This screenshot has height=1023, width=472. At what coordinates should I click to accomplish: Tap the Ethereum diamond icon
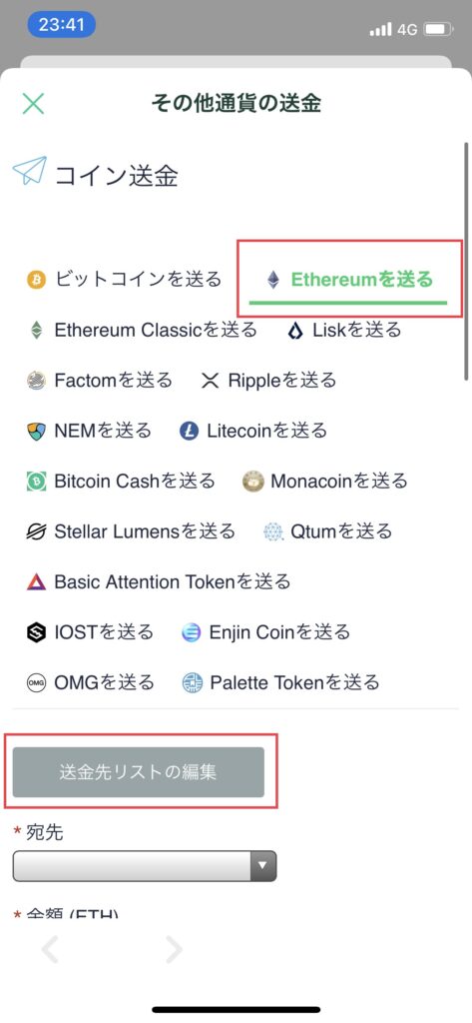[x=273, y=281]
